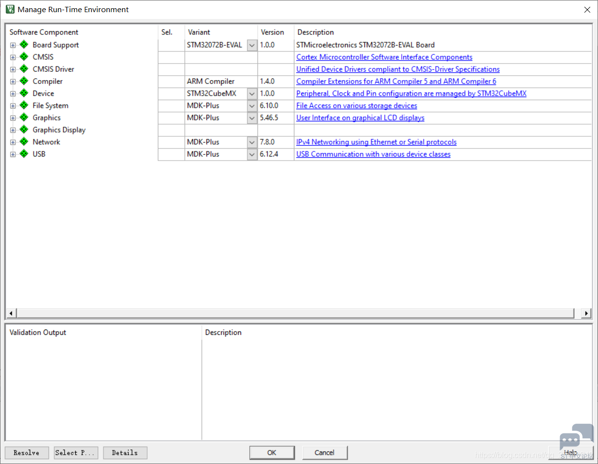Image resolution: width=598 pixels, height=464 pixels.
Task: Click the Description column header in component table
Action: click(x=316, y=32)
